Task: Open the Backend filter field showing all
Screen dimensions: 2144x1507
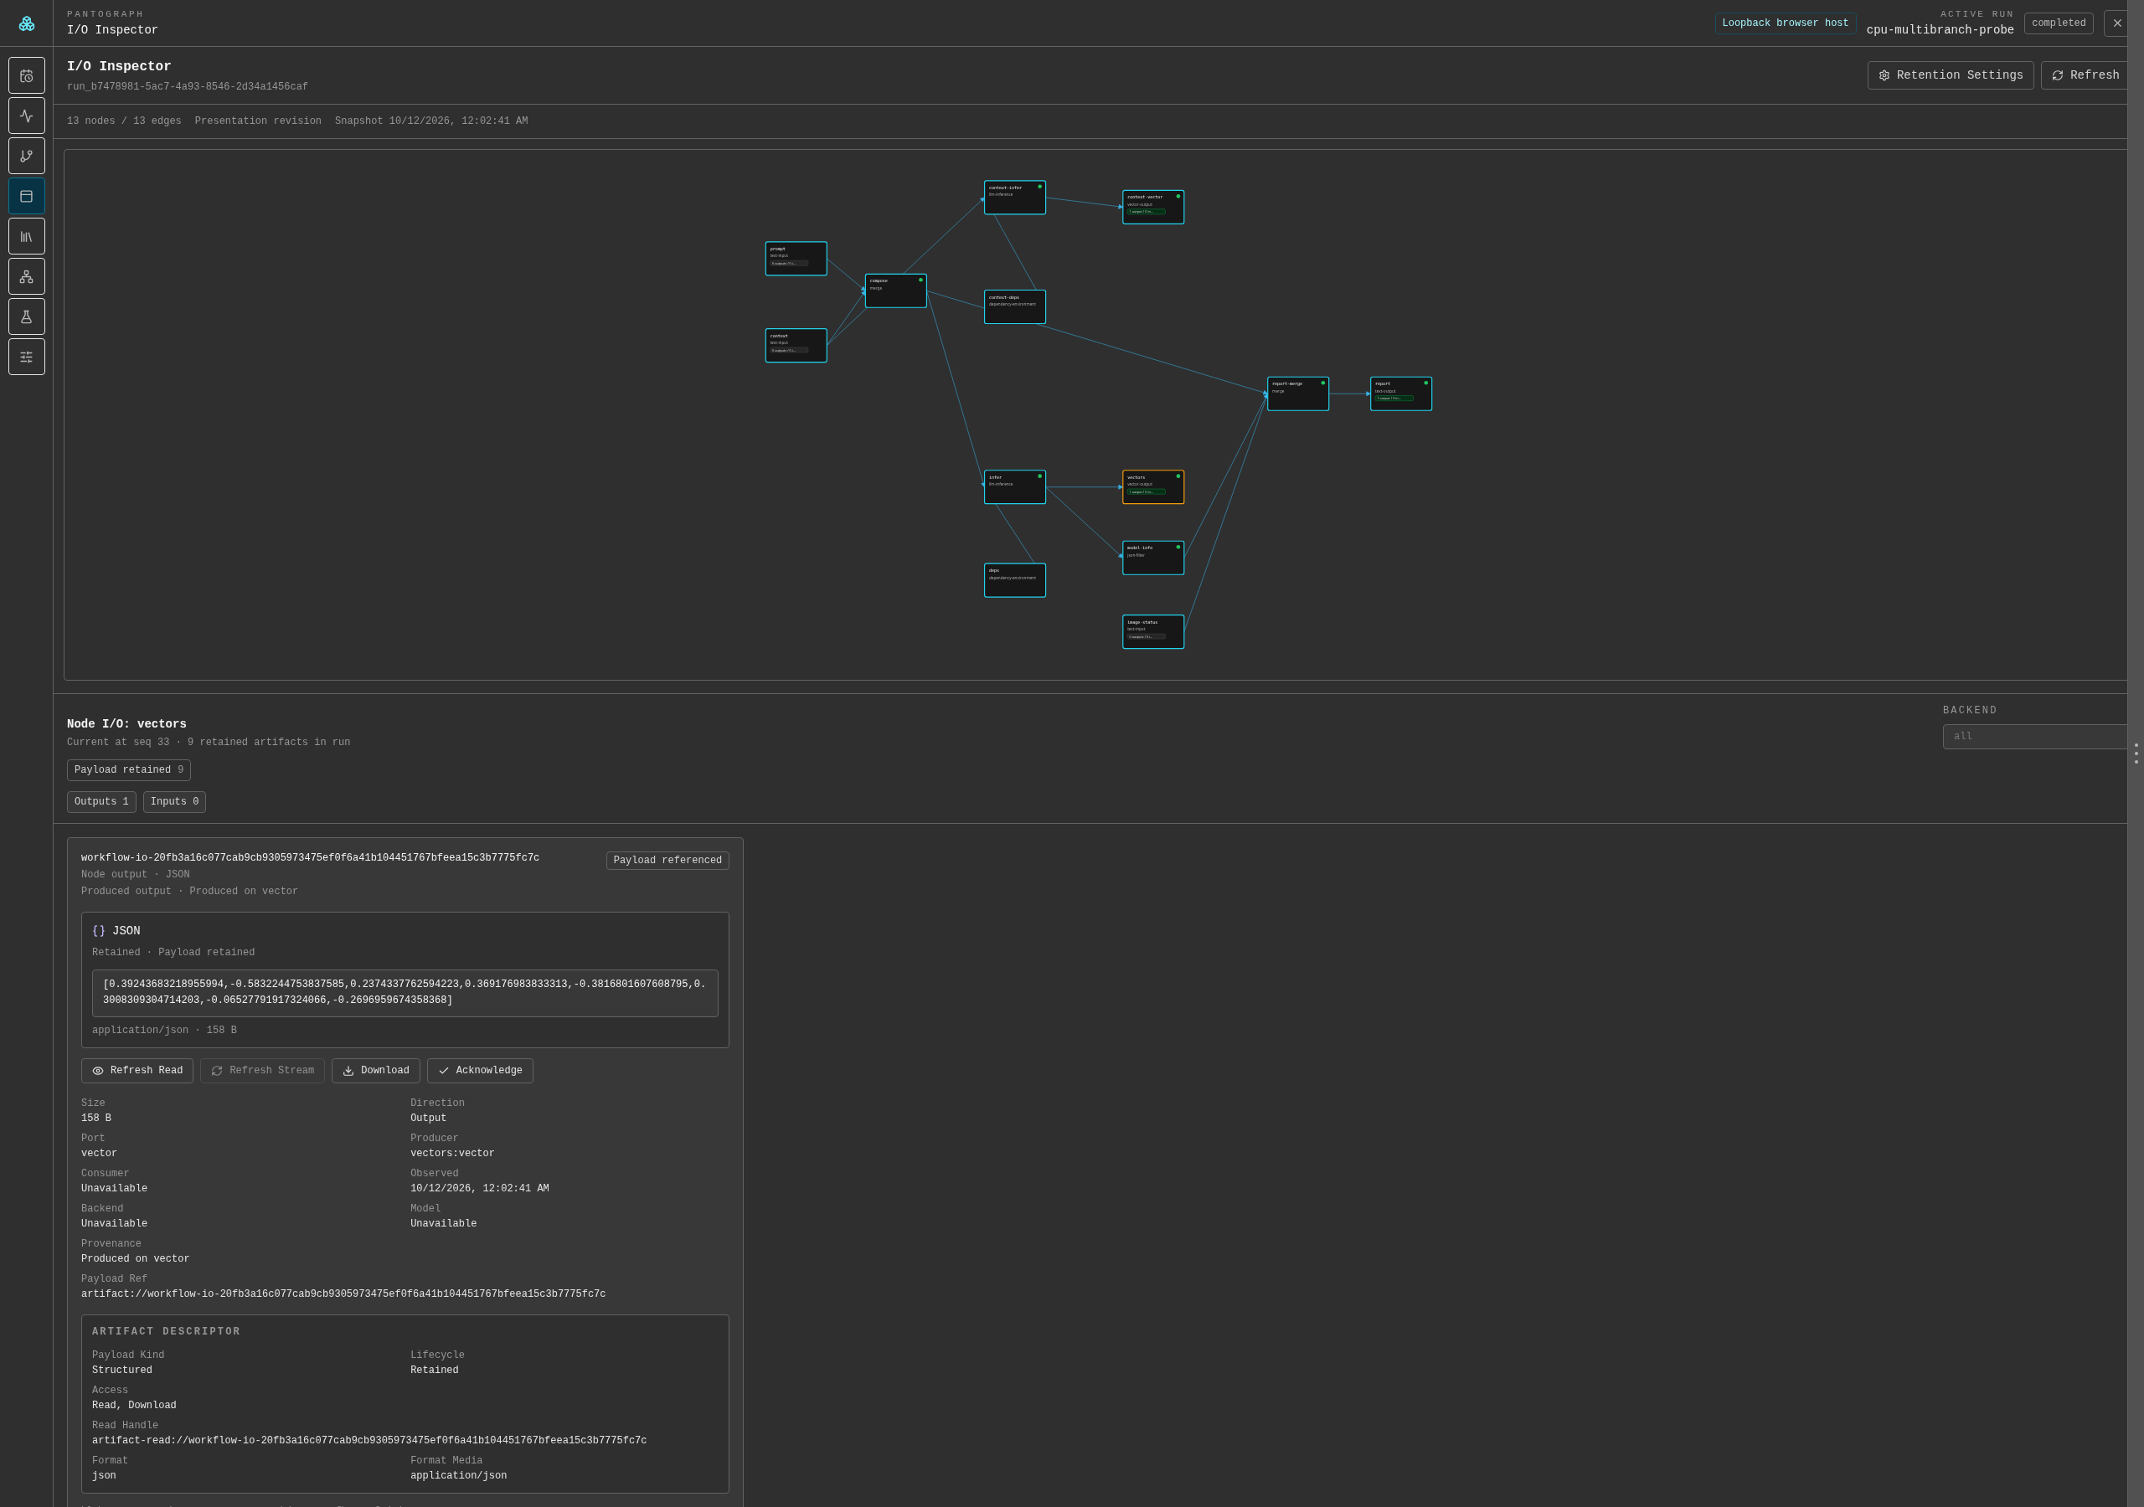Action: (x=2036, y=737)
